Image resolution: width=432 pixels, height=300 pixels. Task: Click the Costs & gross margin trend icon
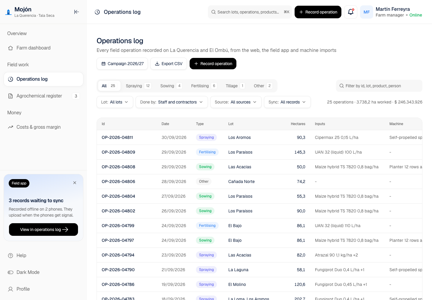[x=10, y=127]
